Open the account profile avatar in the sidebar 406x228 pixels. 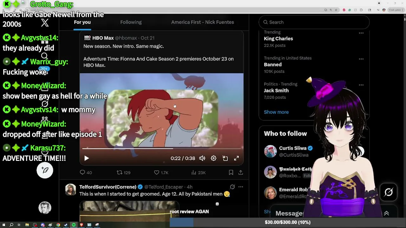coord(45,208)
